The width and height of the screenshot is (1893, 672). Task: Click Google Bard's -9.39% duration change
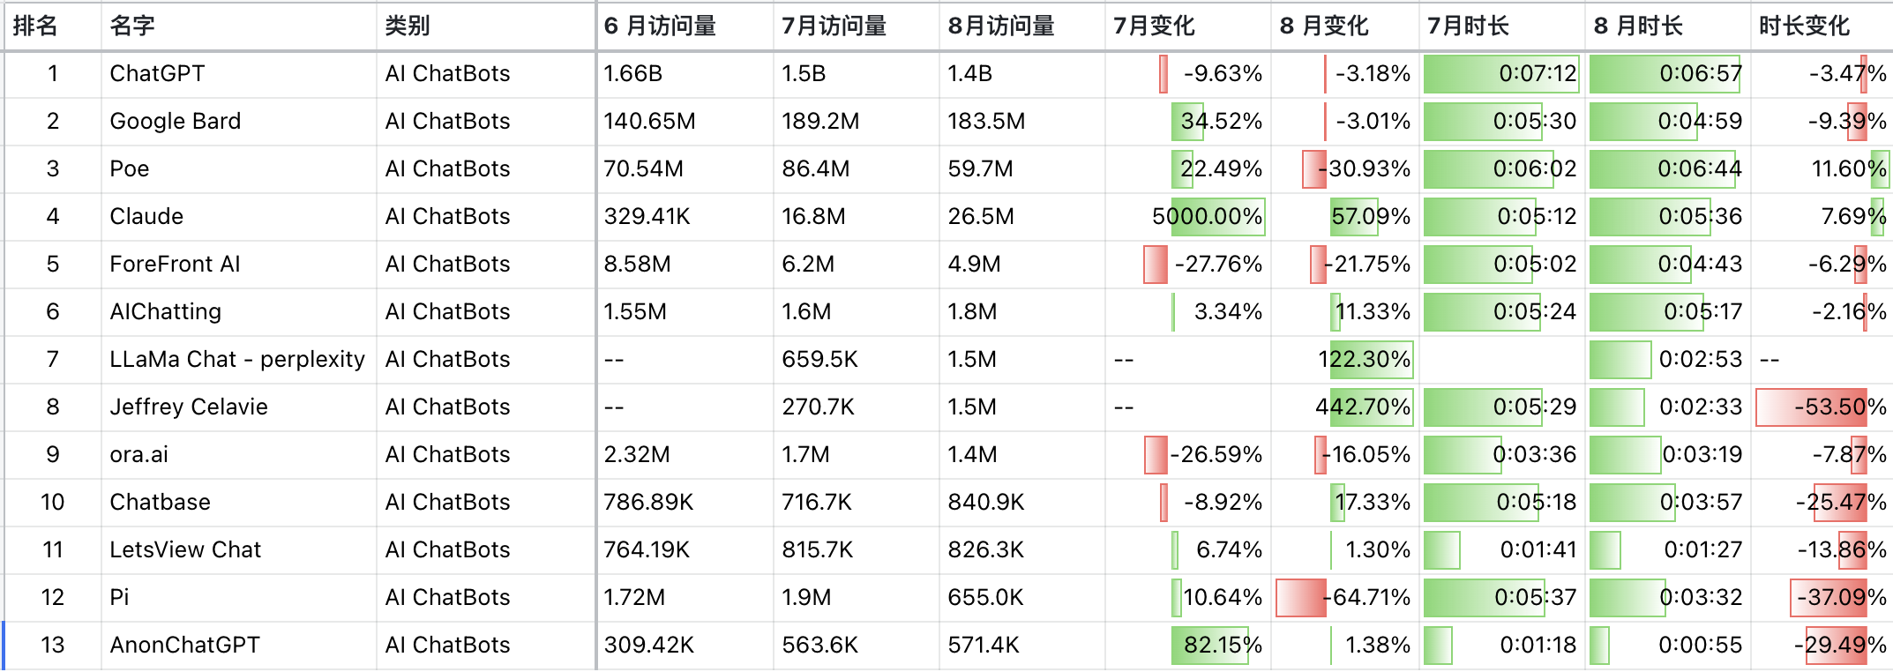tap(1822, 122)
